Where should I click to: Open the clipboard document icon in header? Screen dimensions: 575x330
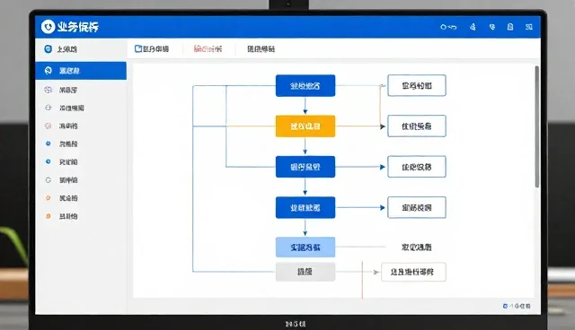510,27
